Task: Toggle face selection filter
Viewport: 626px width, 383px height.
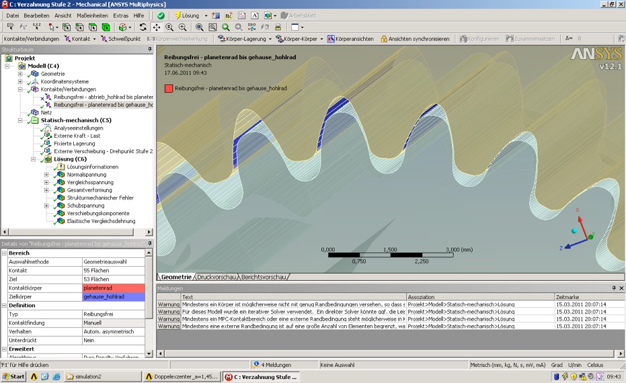Action: pyautogui.click(x=93, y=27)
